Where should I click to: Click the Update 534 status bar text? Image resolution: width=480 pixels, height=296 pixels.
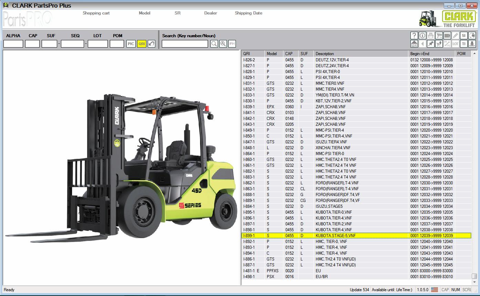click(x=359, y=290)
